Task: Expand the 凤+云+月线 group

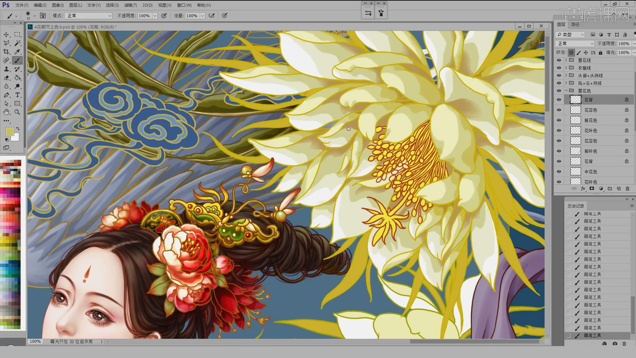Action: 566,83
